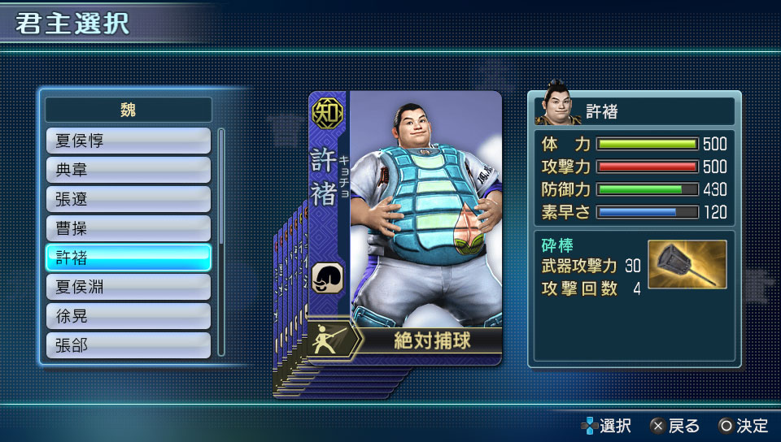Click the boar mascot icon on card
The image size is (781, 442).
(x=327, y=277)
